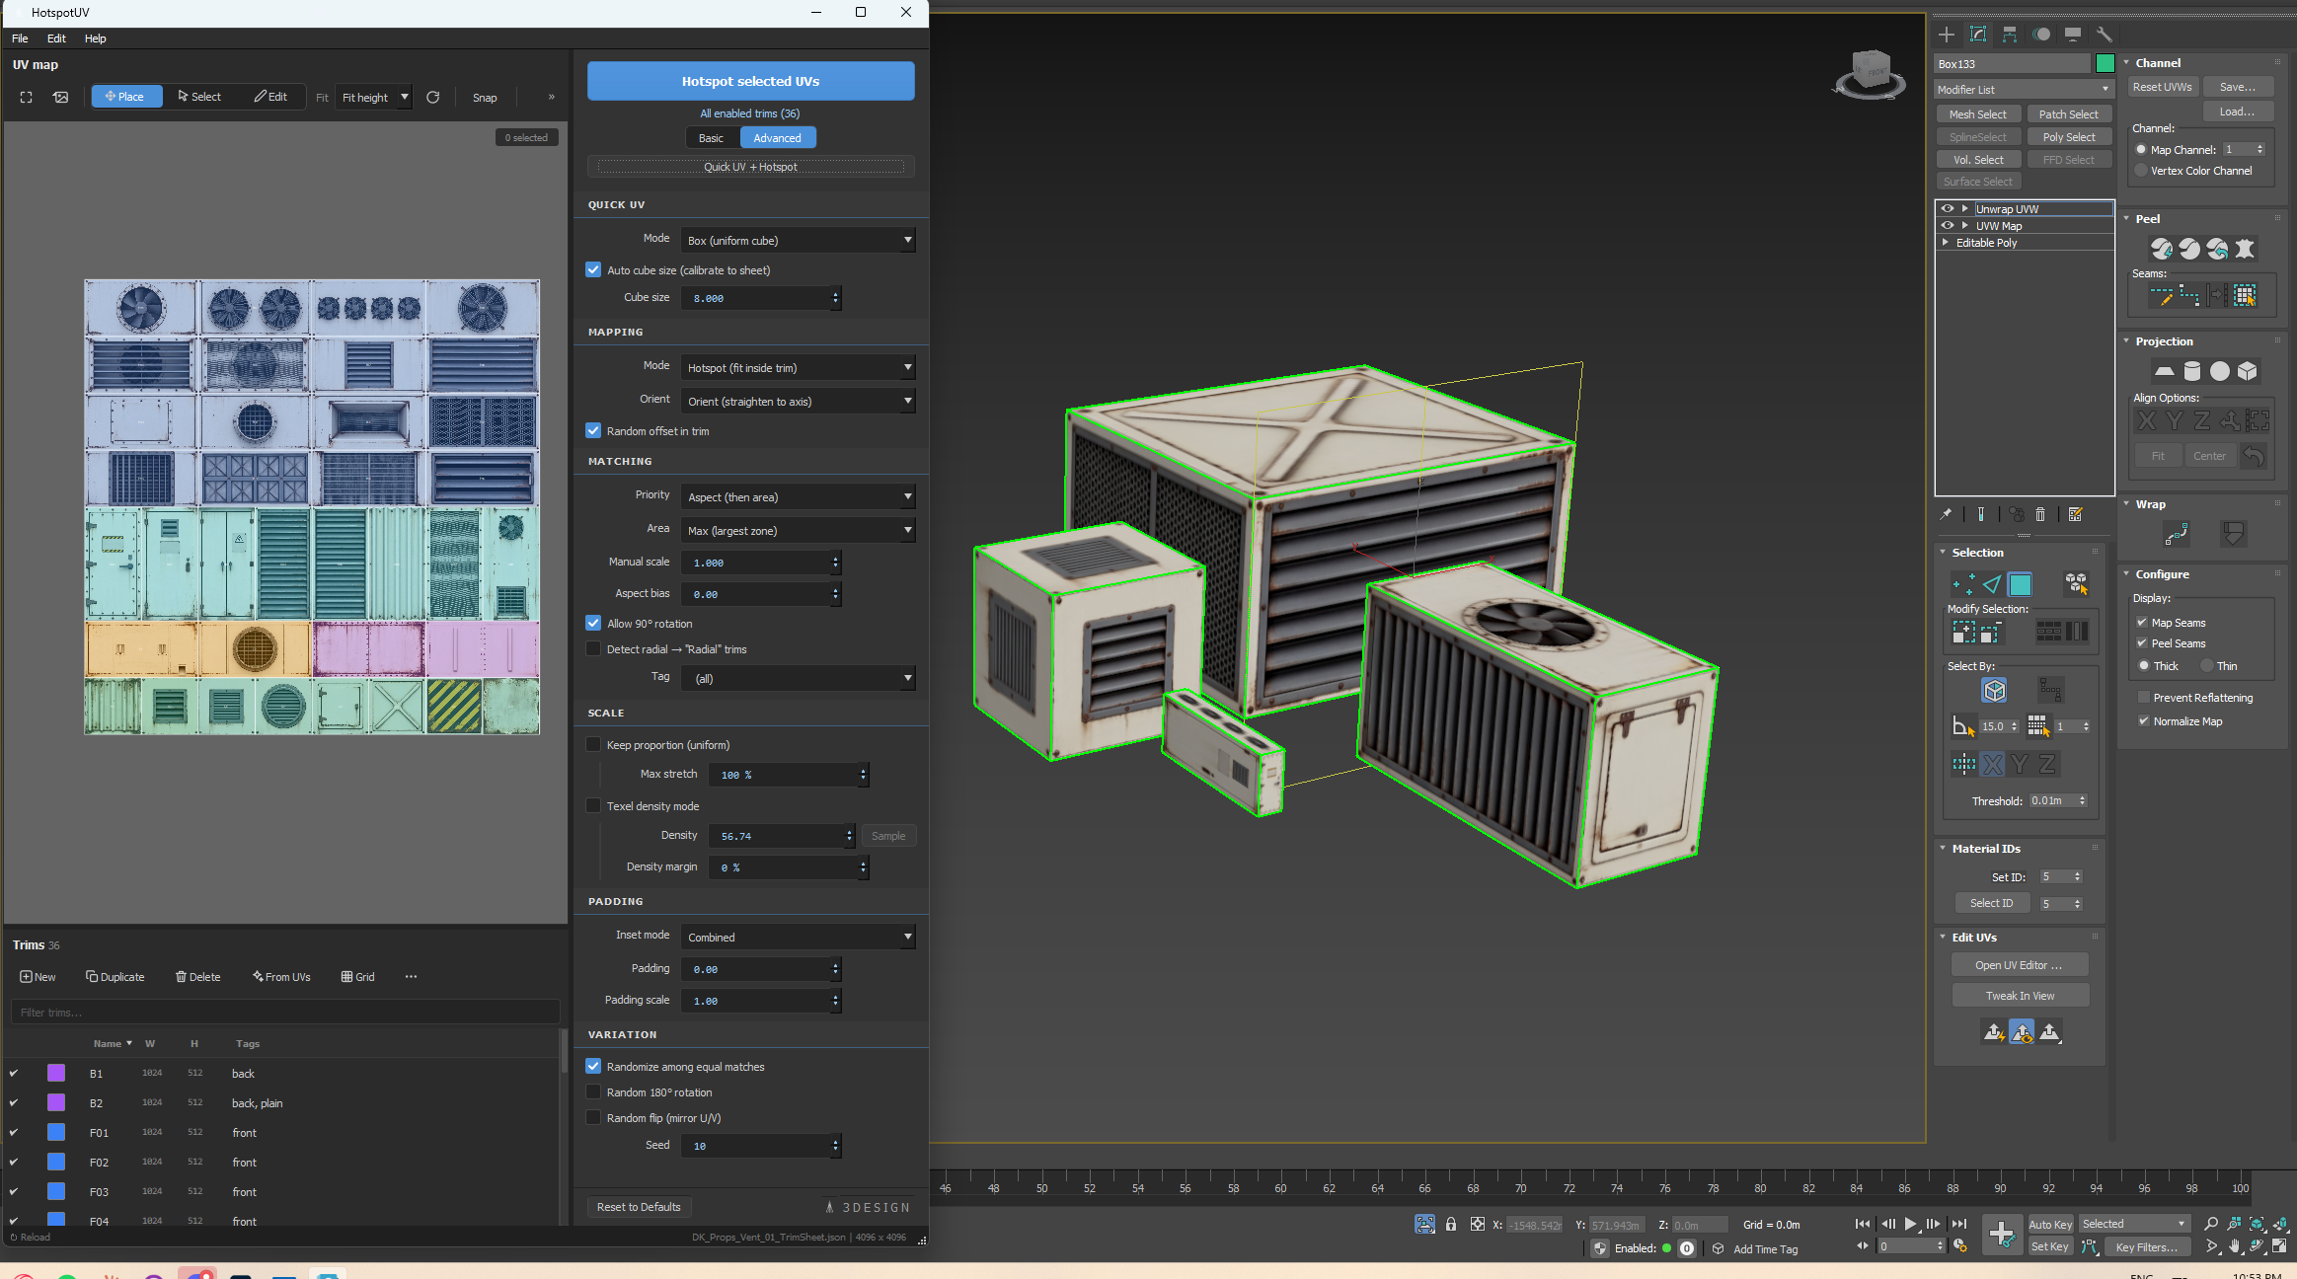This screenshot has width=2297, height=1279.
Task: Click the Create panel plus icon
Action: pyautogui.click(x=1947, y=35)
